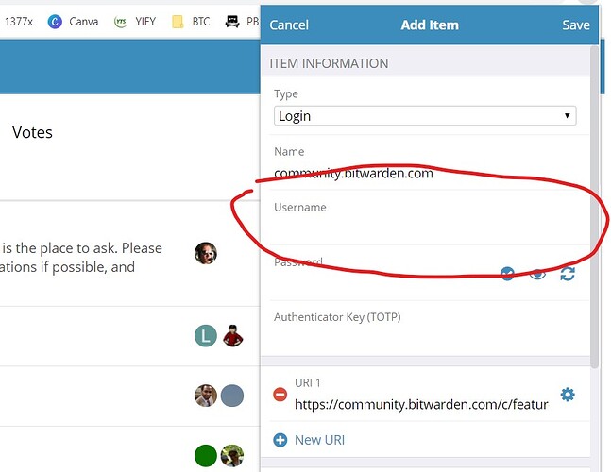Click the YIFY favicon

[121, 22]
